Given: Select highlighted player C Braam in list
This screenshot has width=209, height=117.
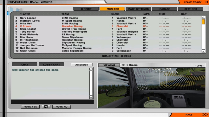Looking at the screenshot, I should [25, 26].
